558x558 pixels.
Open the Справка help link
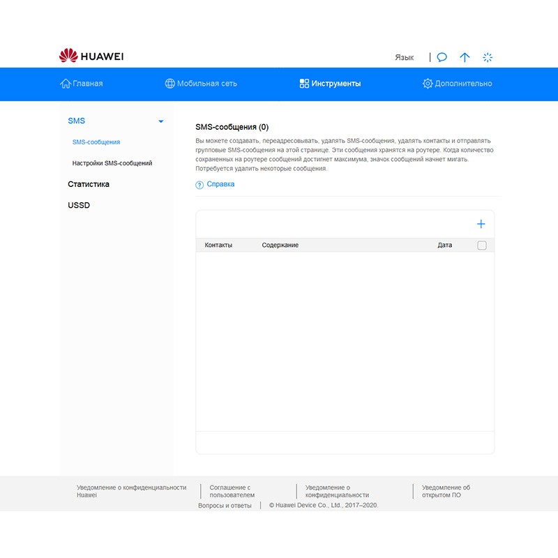(220, 184)
